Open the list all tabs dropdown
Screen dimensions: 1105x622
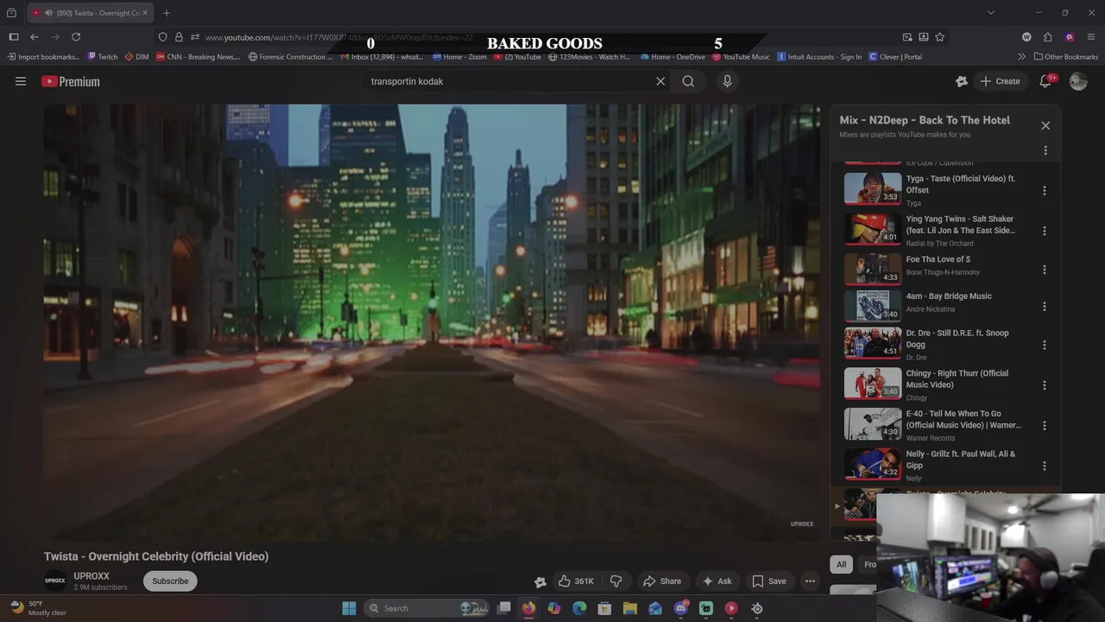point(990,13)
